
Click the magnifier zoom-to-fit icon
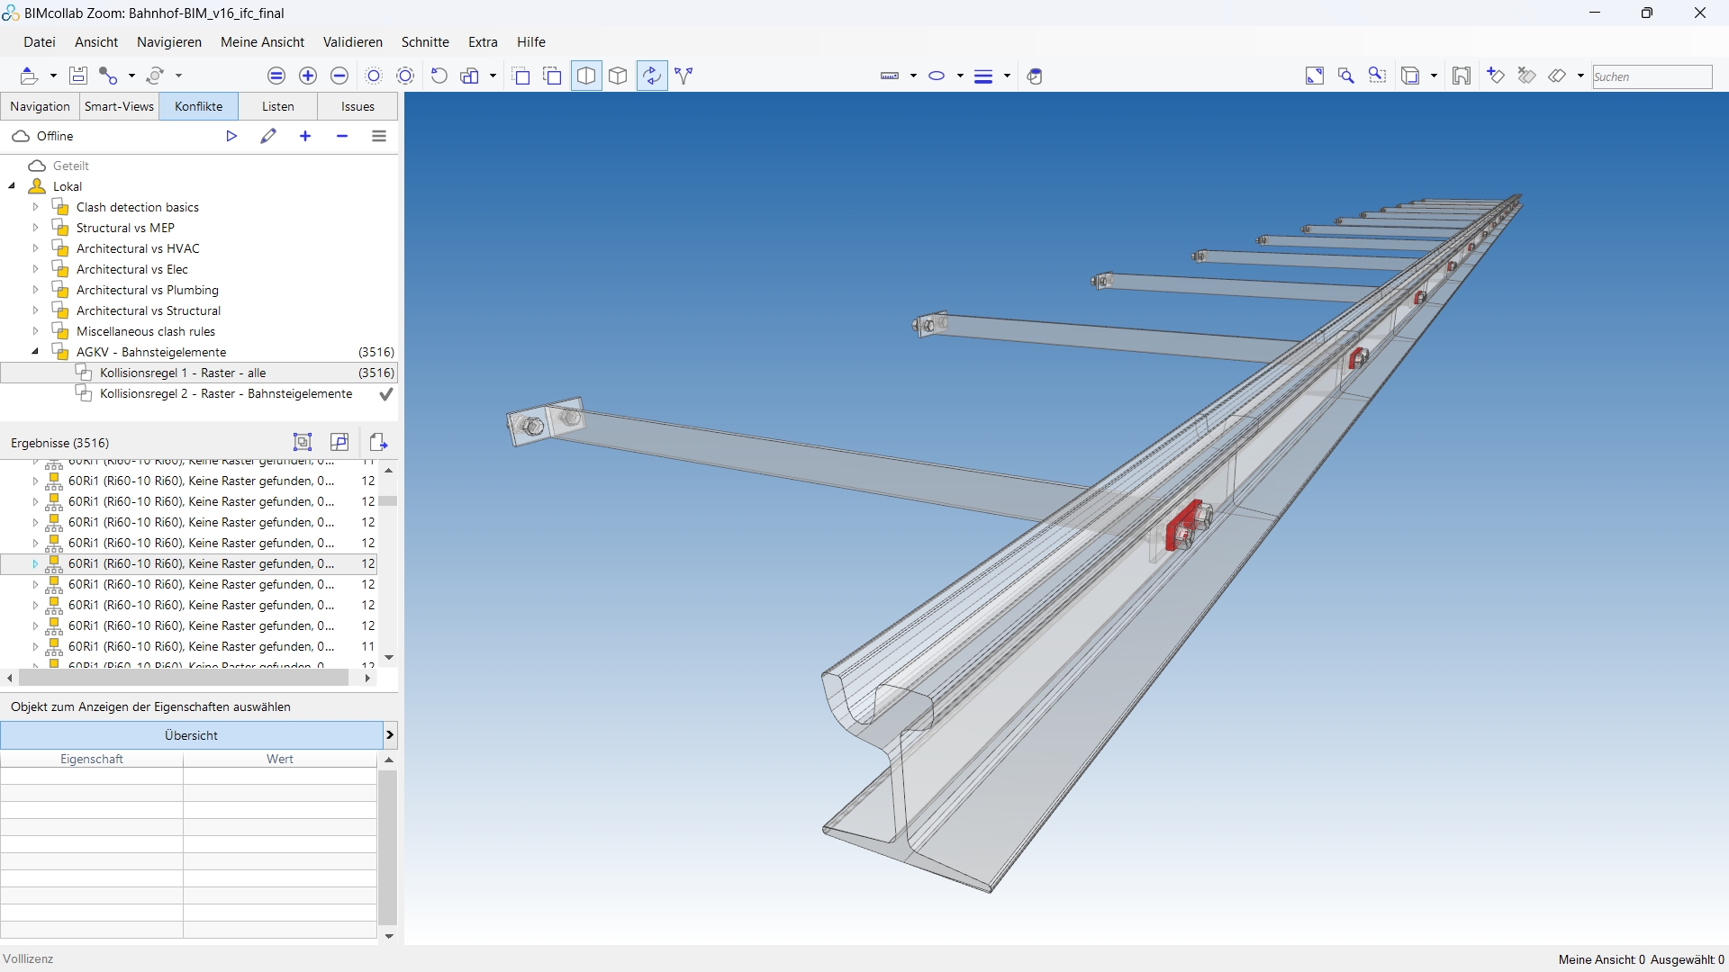click(x=1346, y=76)
